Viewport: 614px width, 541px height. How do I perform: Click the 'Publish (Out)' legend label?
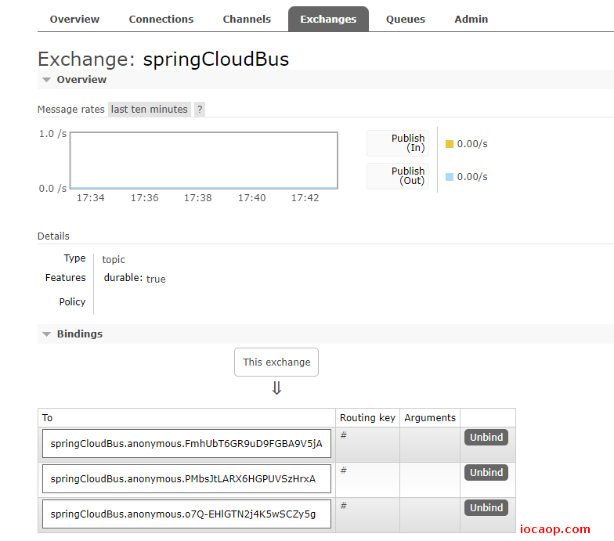pos(398,176)
